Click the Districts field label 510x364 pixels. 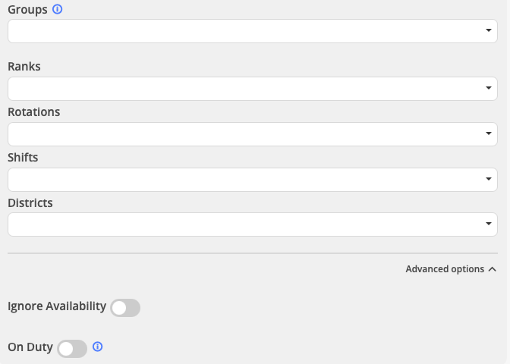30,203
